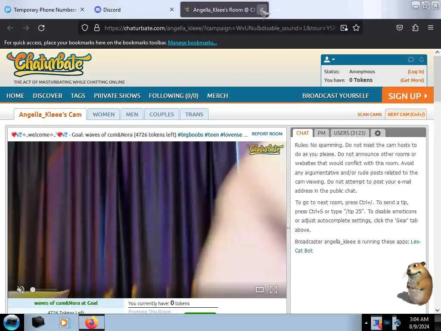Open the Windows Start button

[12, 322]
